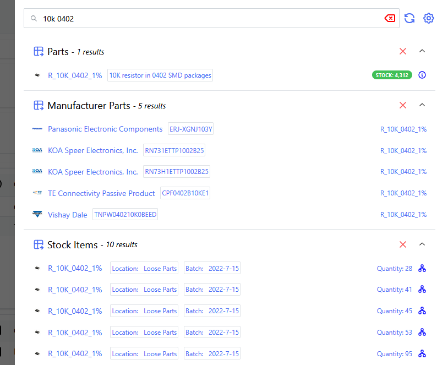Open the Manufacturer Parts table view icon
Screen dimensions: 437x365
click(x=39, y=106)
